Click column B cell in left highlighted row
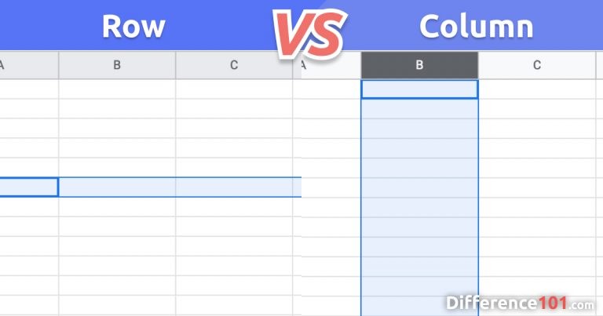Image resolution: width=603 pixels, height=316 pixels. click(x=117, y=187)
